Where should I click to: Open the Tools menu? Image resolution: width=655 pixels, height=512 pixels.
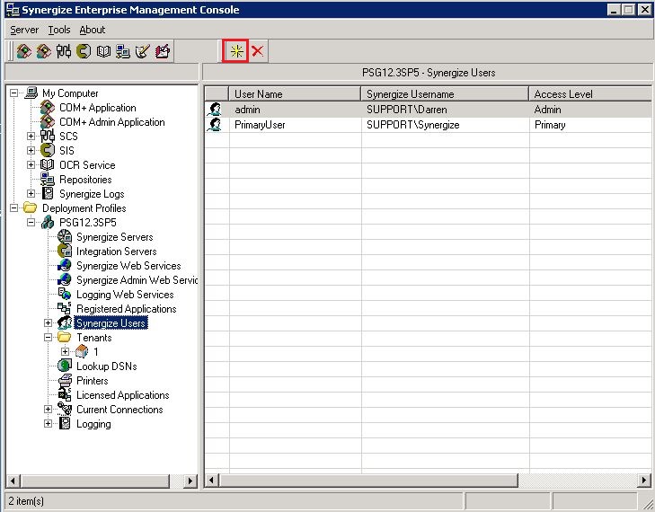coord(59,30)
